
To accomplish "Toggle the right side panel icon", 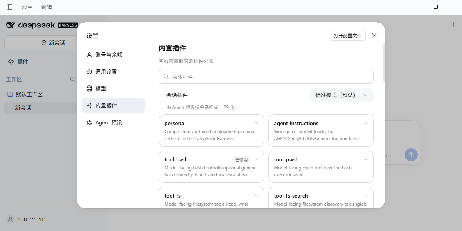I will (x=452, y=25).
